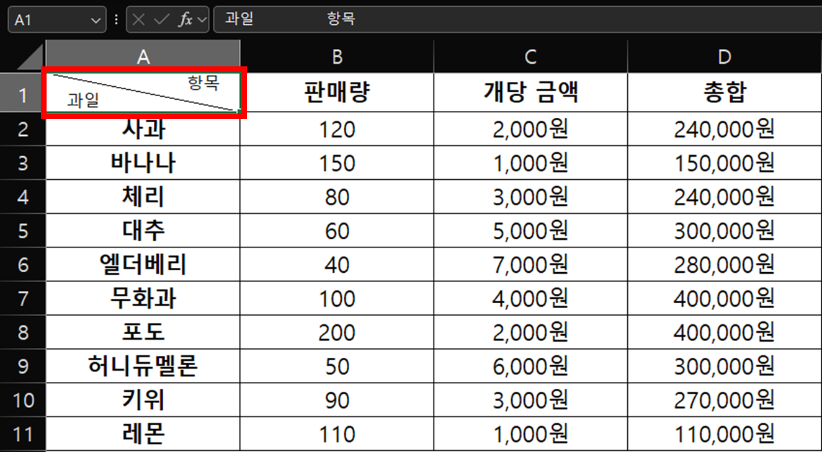This screenshot has width=822, height=452.
Task: Click the 7,000원 price cell for 엘더베리
Action: (x=530, y=264)
